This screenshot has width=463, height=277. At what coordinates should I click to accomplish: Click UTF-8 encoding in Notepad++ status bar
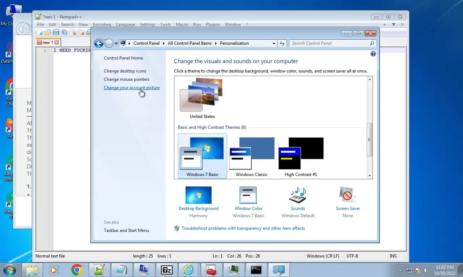352,256
